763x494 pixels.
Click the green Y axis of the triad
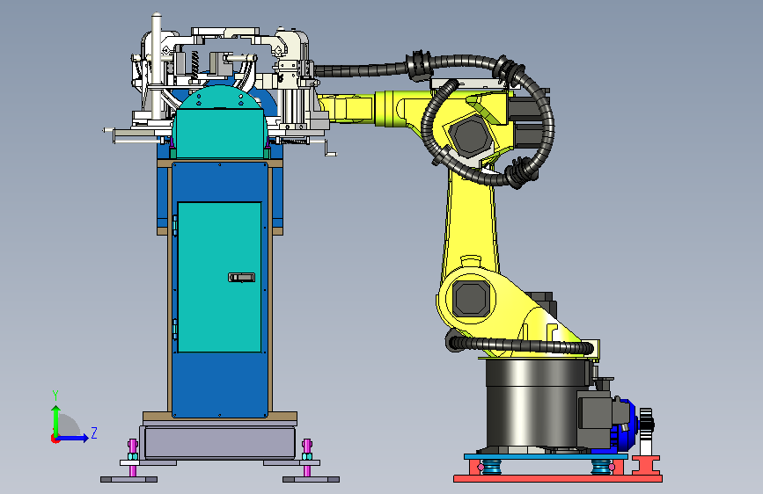56,420
